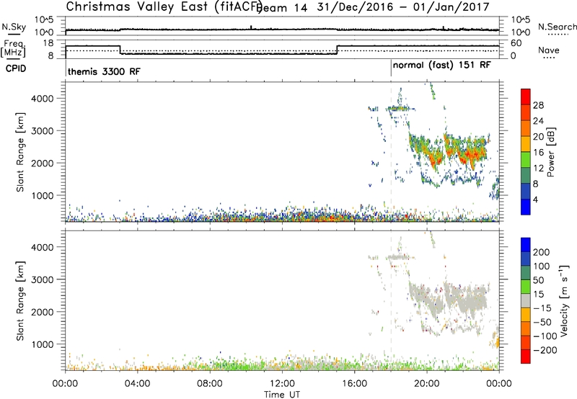Viewport: 577px width, 399px height.
Task: Click the "4000" range tick of the power panel
Action: pos(43,99)
